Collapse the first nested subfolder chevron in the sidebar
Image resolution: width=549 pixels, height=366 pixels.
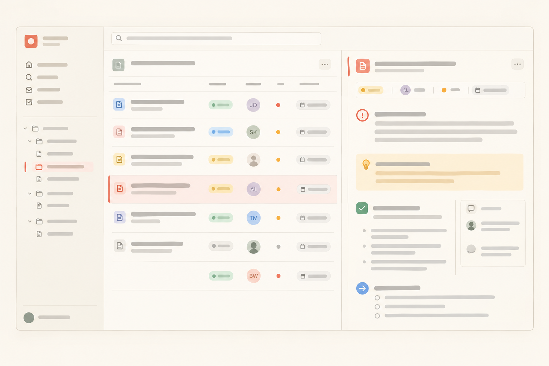pyautogui.click(x=30, y=142)
